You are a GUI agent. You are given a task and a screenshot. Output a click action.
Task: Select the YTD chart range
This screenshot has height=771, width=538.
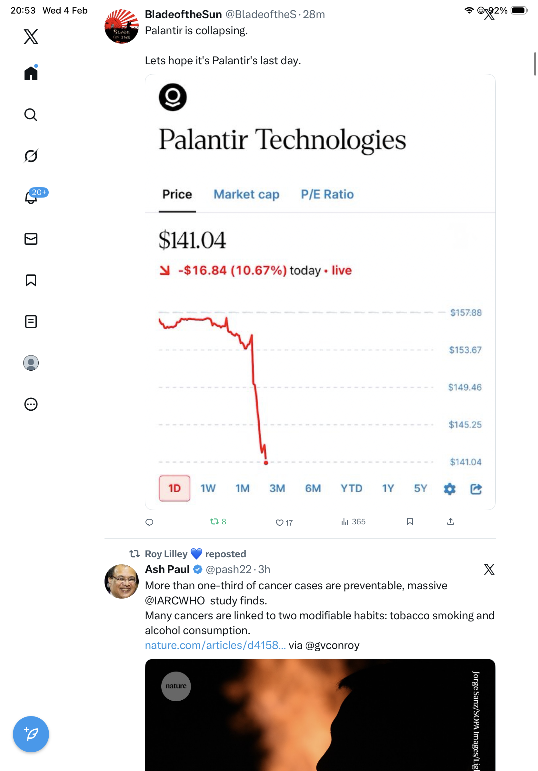pyautogui.click(x=352, y=488)
